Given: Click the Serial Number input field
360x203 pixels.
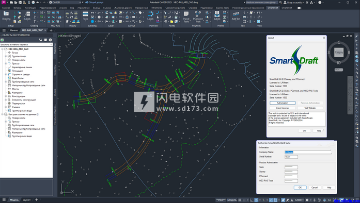Looking at the screenshot, I should 291,157.
